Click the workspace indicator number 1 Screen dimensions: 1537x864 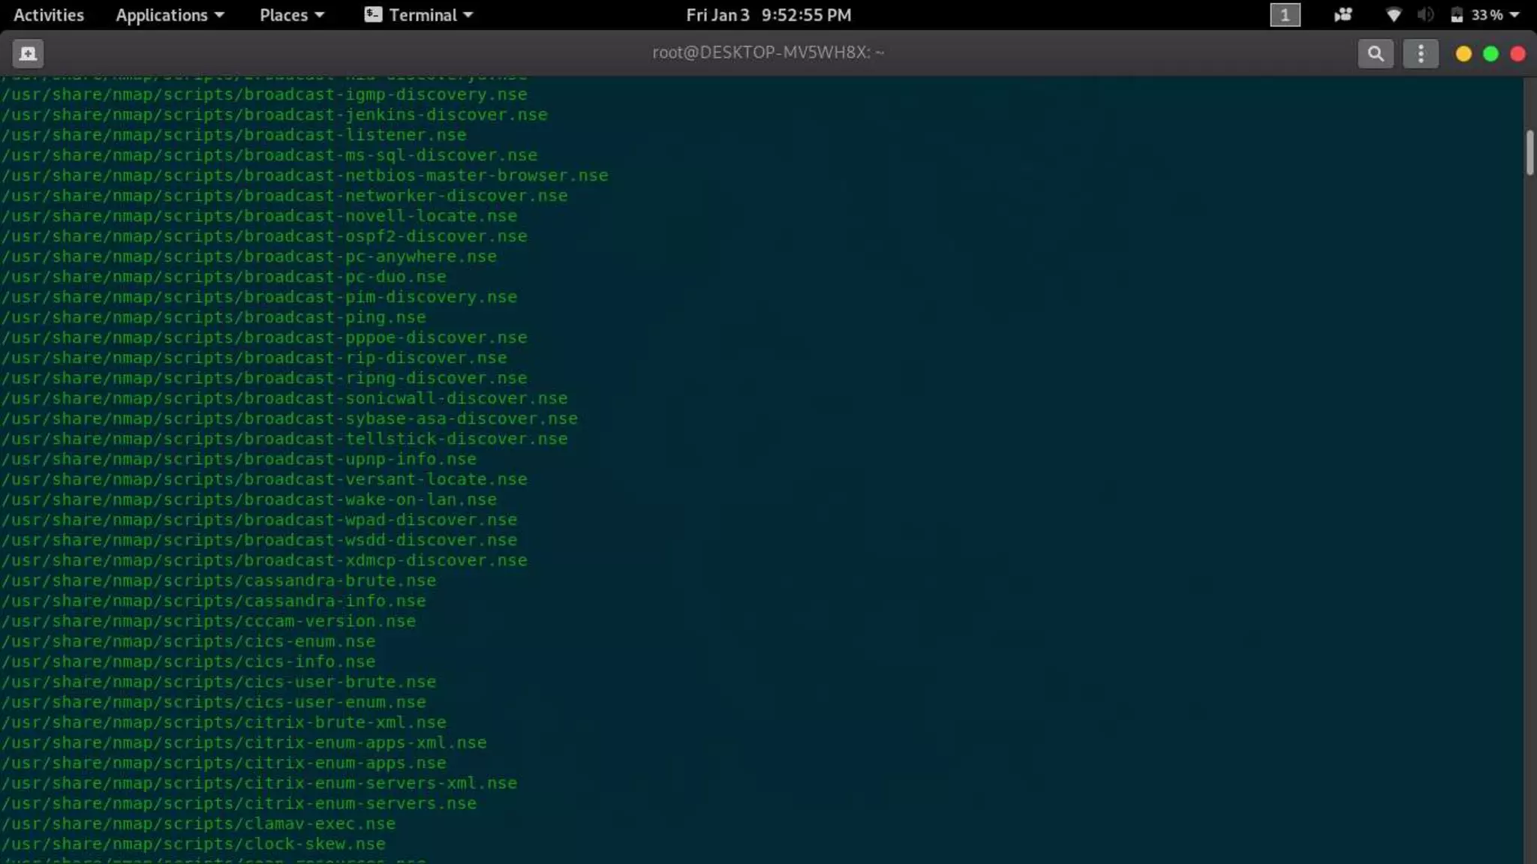(1284, 15)
